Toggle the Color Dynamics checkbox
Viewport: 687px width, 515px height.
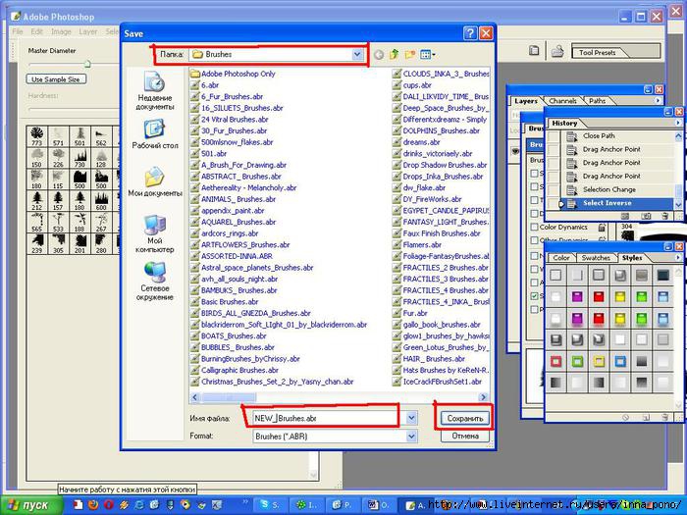point(534,227)
